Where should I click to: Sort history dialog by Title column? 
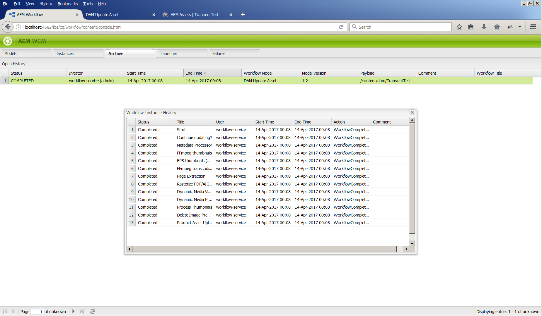[x=194, y=122]
